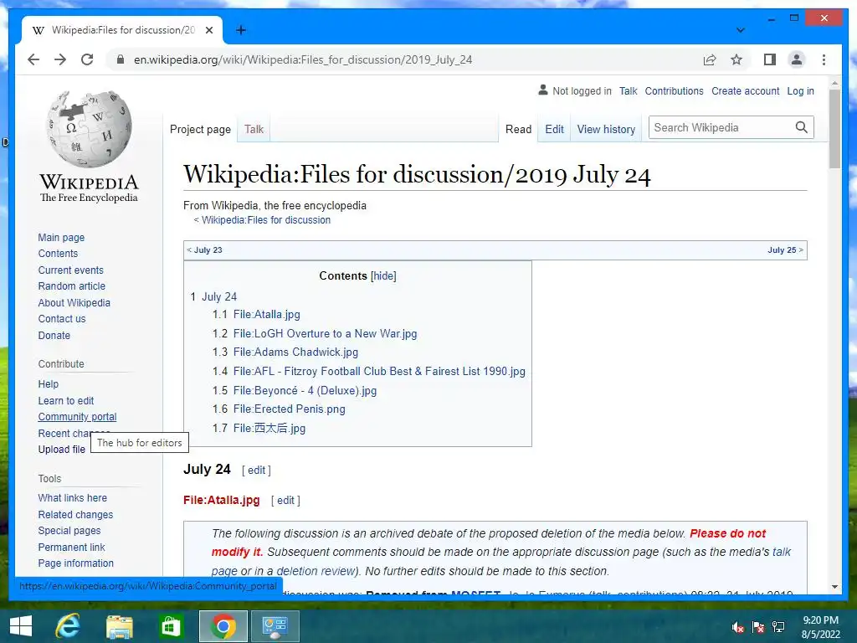The width and height of the screenshot is (857, 643).
Task: Open the Chrome side panel icon
Action: [770, 59]
